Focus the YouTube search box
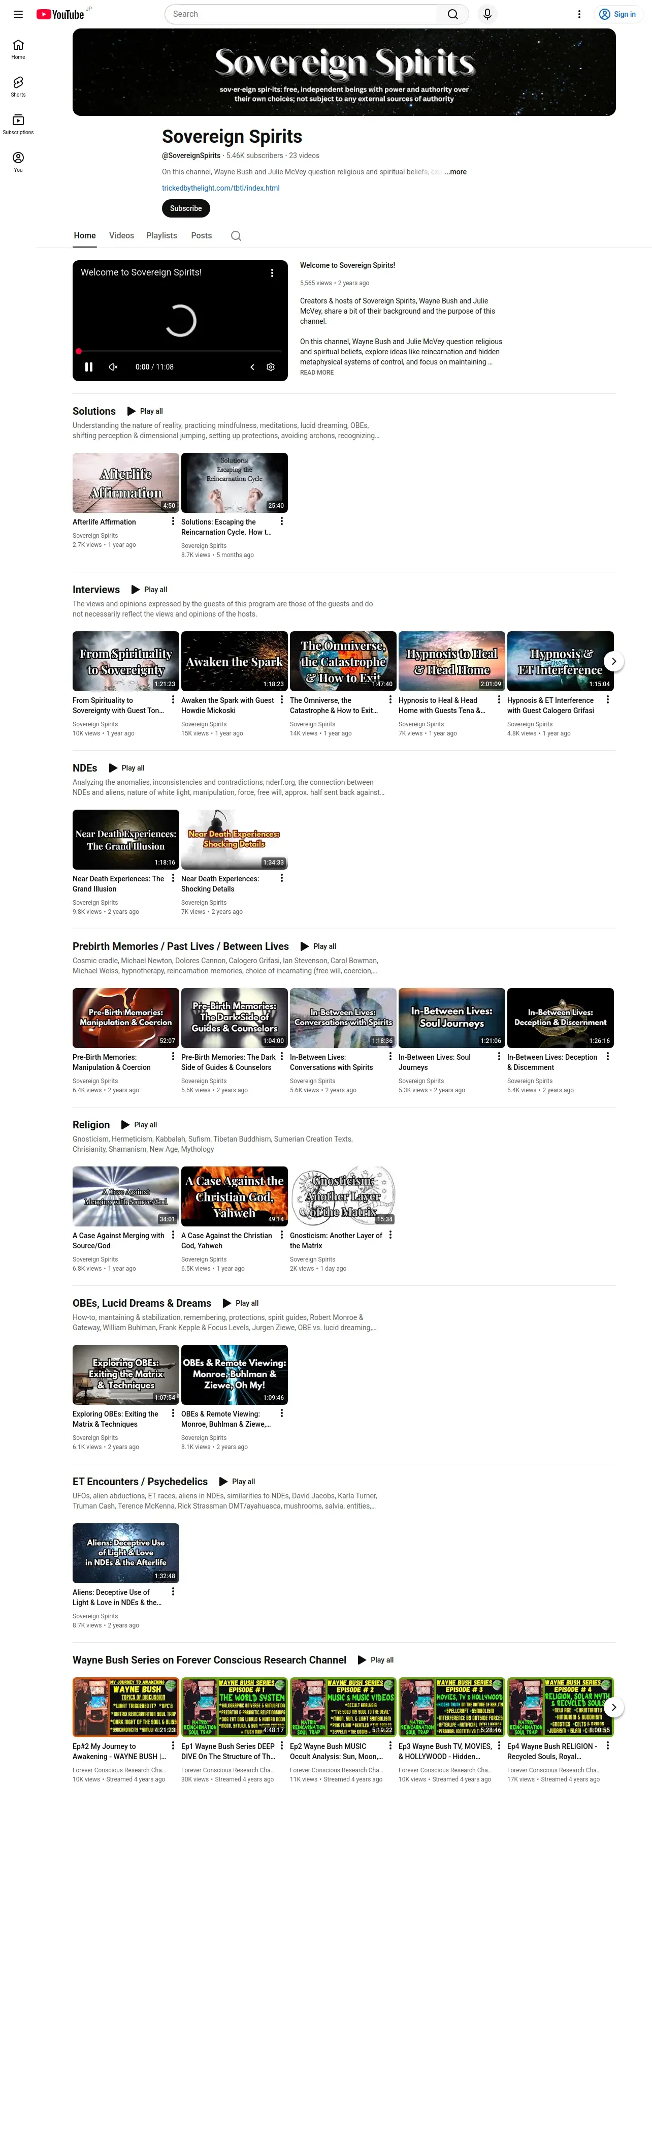 (302, 14)
